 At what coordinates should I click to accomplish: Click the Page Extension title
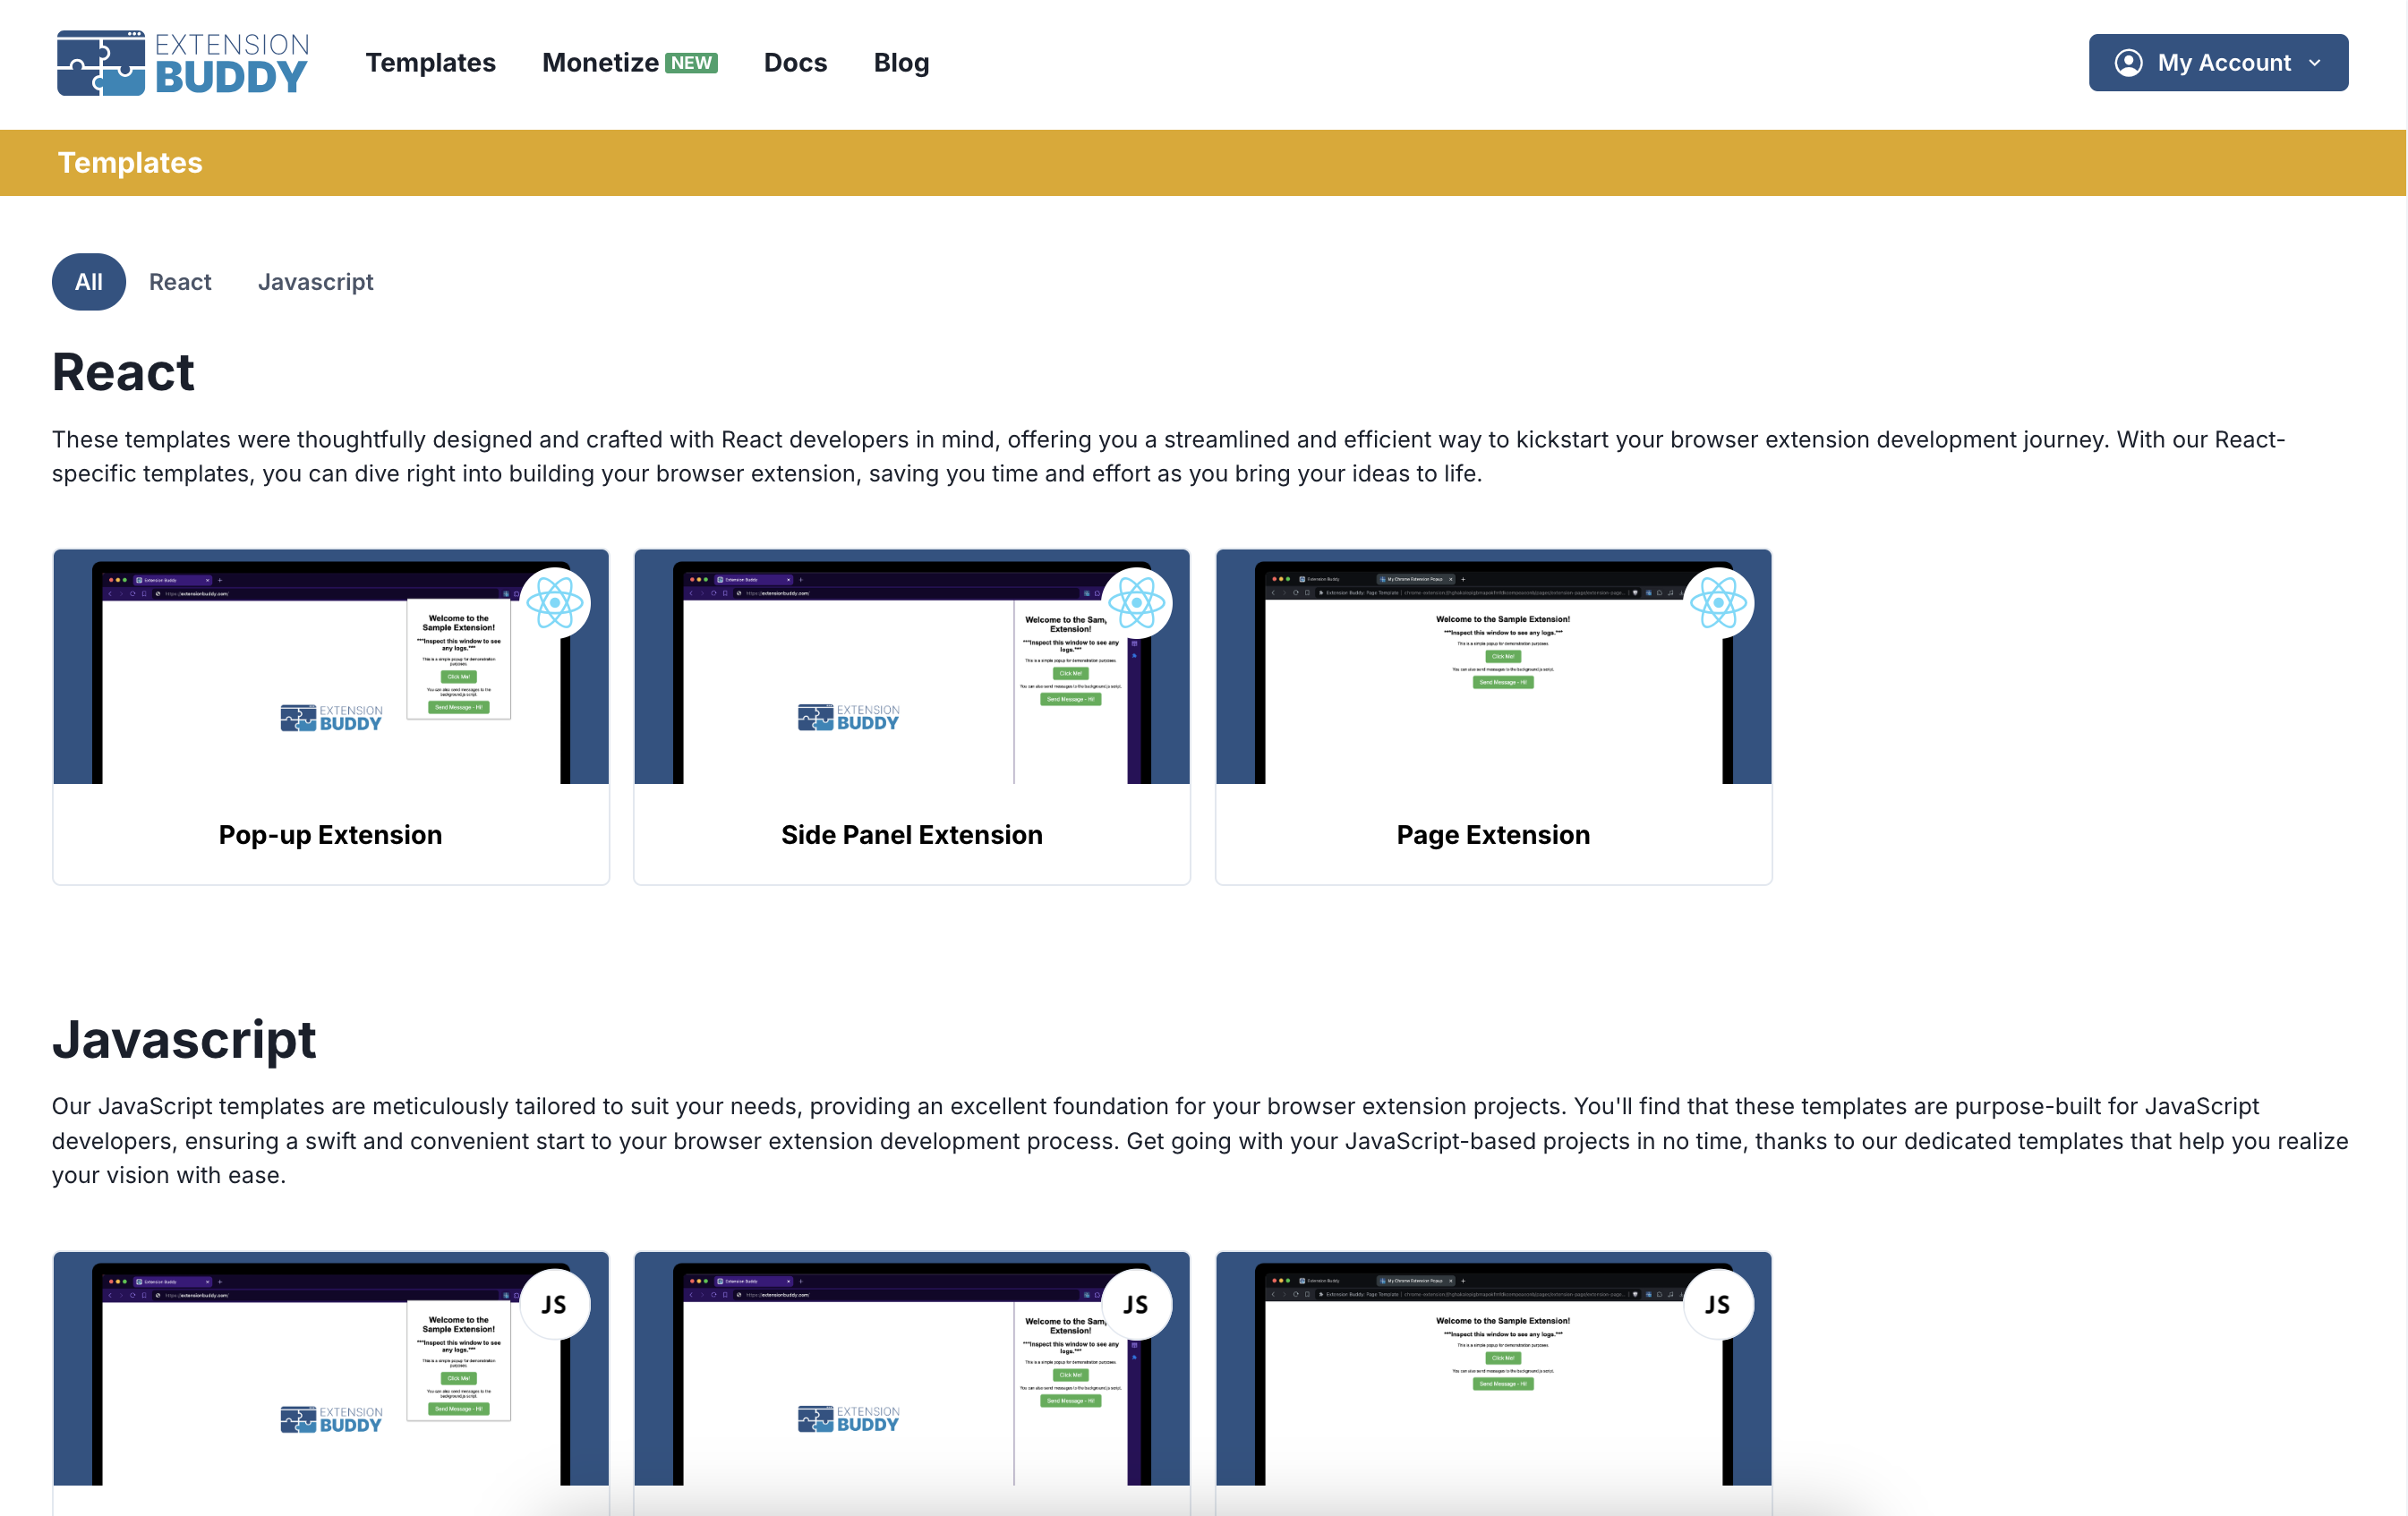click(1493, 835)
